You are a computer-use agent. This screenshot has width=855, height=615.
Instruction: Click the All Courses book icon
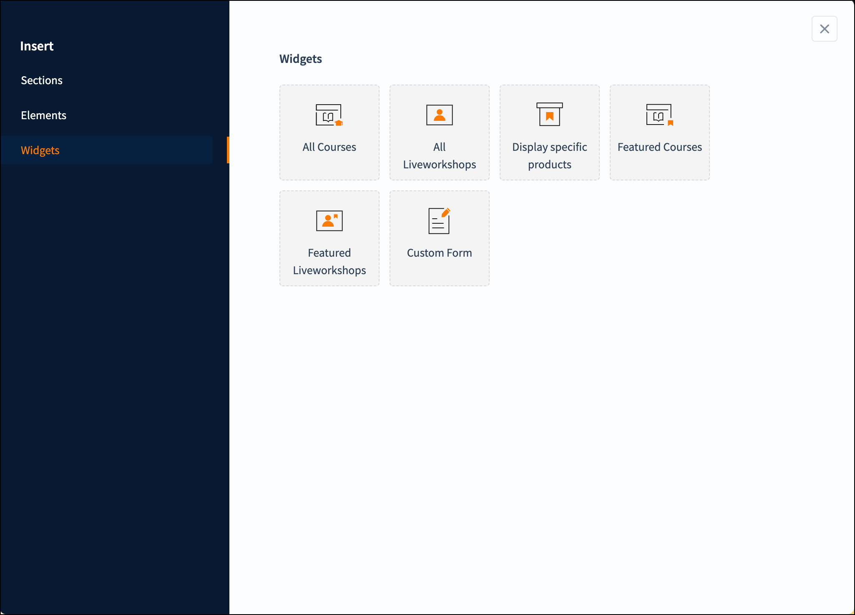point(329,115)
